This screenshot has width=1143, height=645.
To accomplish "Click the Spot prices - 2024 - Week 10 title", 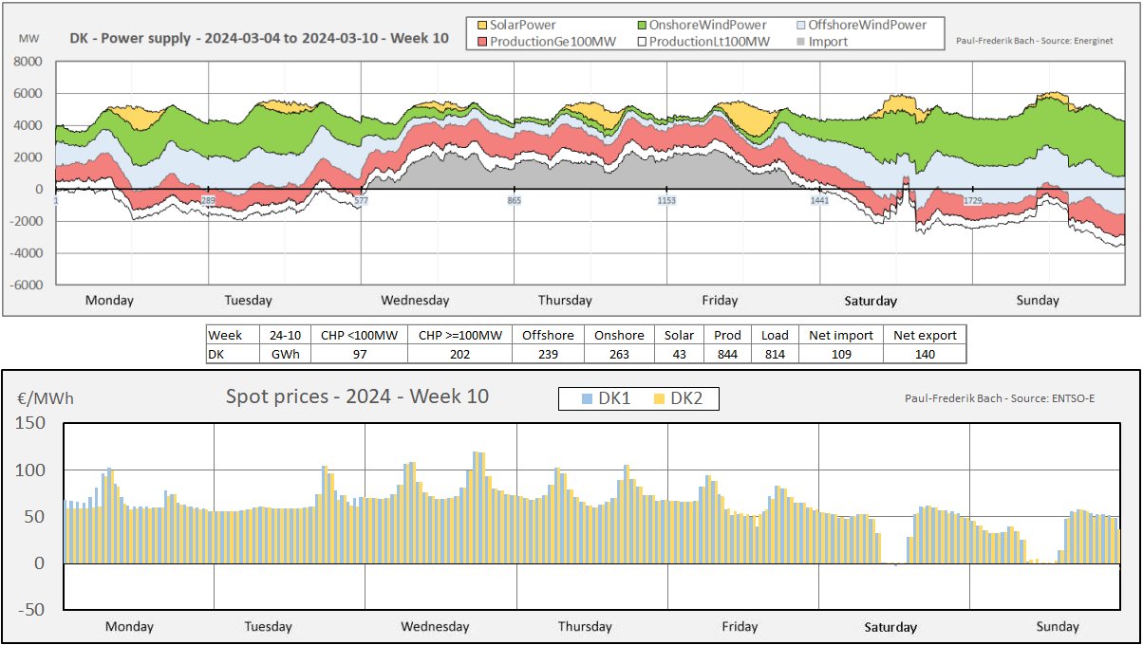I will point(357,396).
